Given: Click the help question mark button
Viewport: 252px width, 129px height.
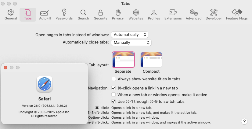Looking at the screenshot, I should pos(244,121).
